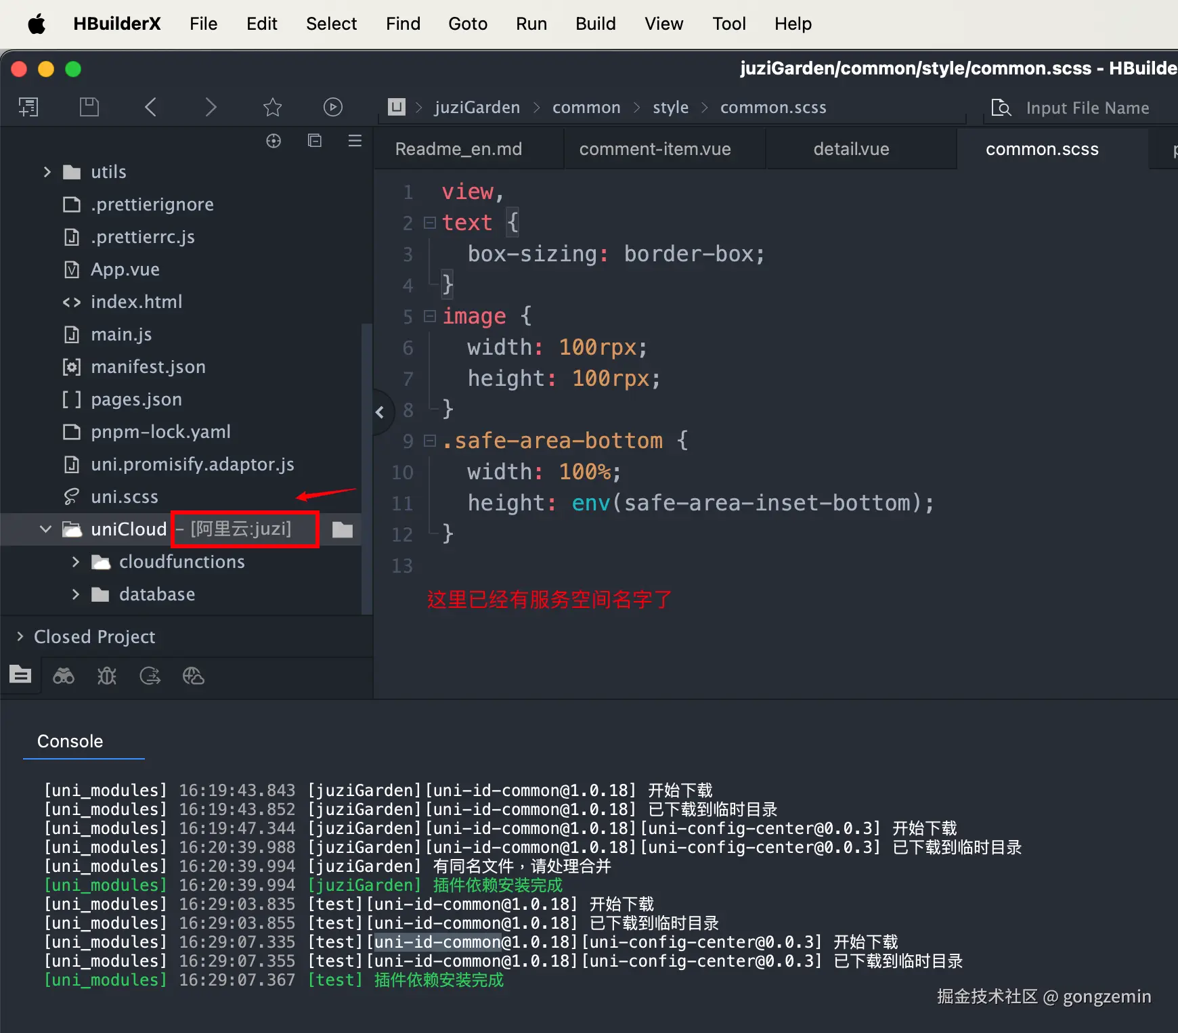Click the globe browser icon in bottom bar

[x=194, y=676]
